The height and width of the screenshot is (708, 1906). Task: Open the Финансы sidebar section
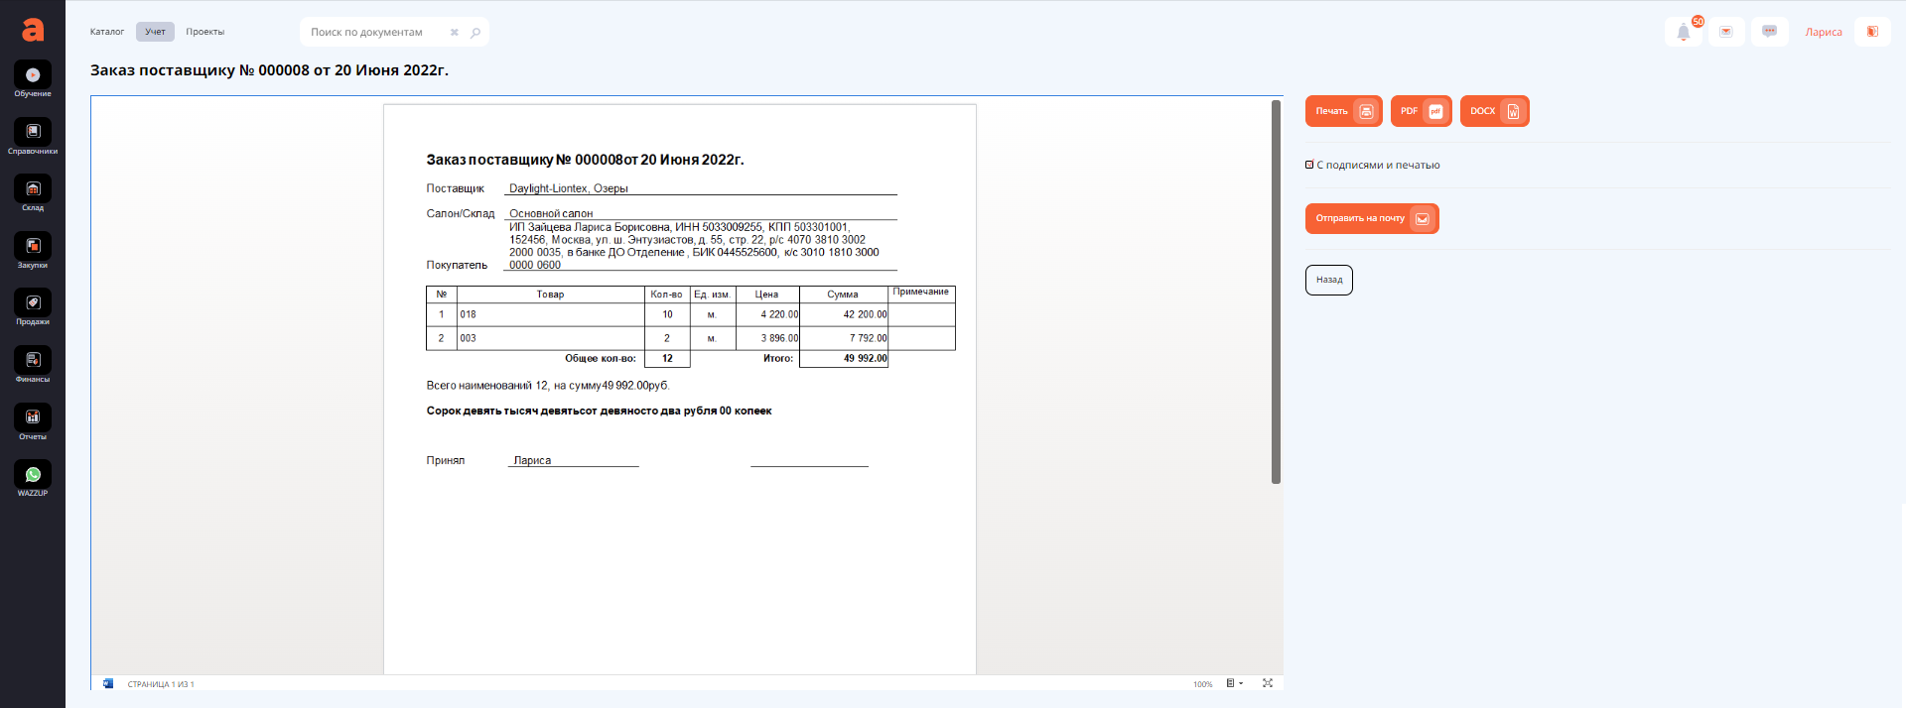pos(33,364)
